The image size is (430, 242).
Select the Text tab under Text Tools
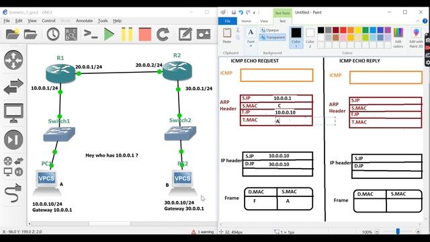(282, 21)
